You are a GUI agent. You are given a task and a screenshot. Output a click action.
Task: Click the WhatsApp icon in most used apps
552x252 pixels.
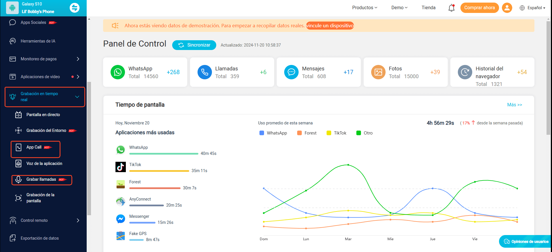121,150
